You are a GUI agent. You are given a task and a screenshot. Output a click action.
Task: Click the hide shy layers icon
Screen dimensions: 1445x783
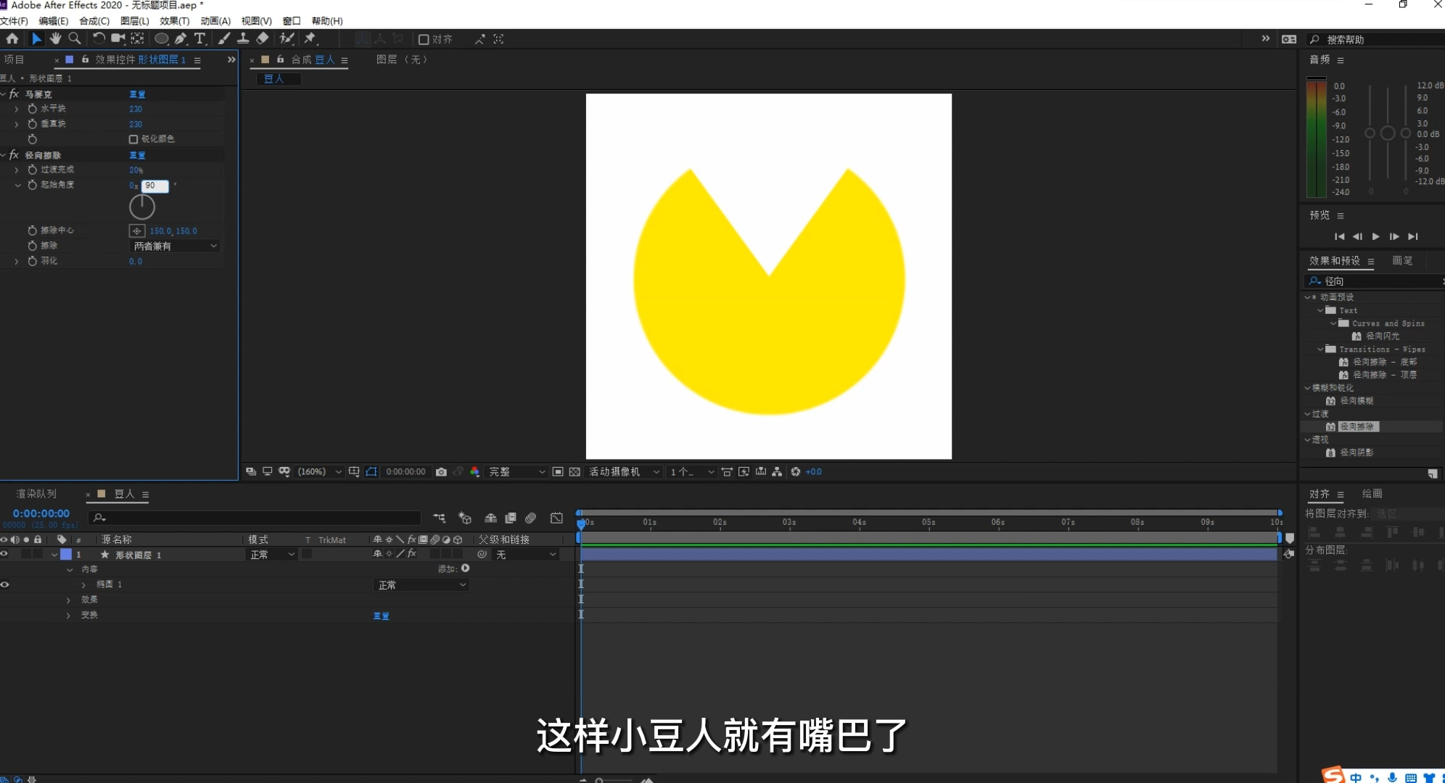491,518
